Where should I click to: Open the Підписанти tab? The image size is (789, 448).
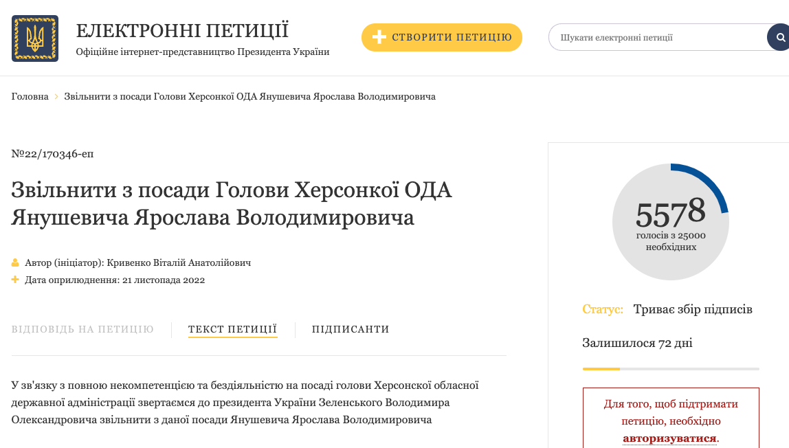coord(351,330)
